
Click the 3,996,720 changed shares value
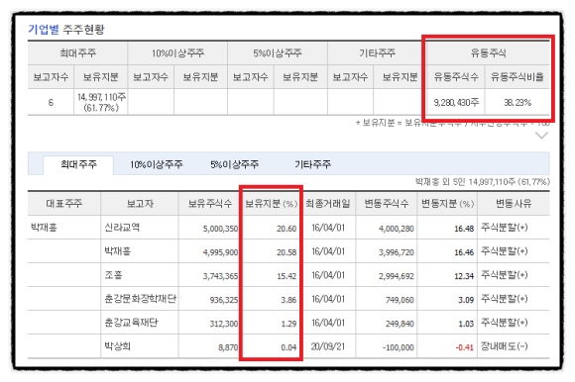pos(396,252)
